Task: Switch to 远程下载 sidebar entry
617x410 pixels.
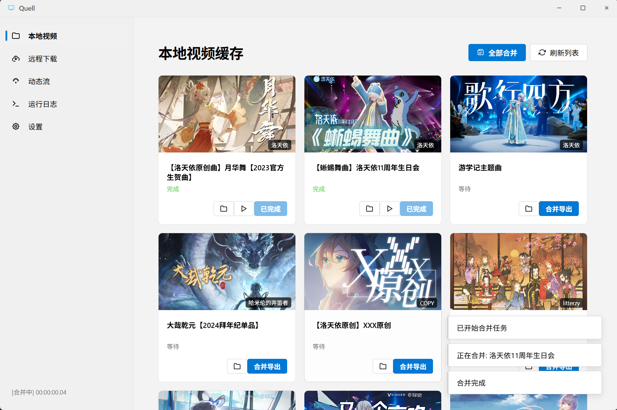Action: coord(42,59)
